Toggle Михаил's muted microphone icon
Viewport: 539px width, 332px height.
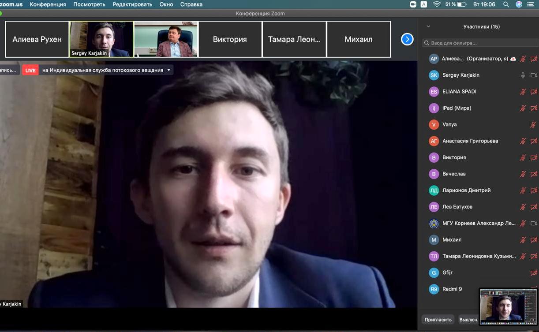(x=523, y=240)
